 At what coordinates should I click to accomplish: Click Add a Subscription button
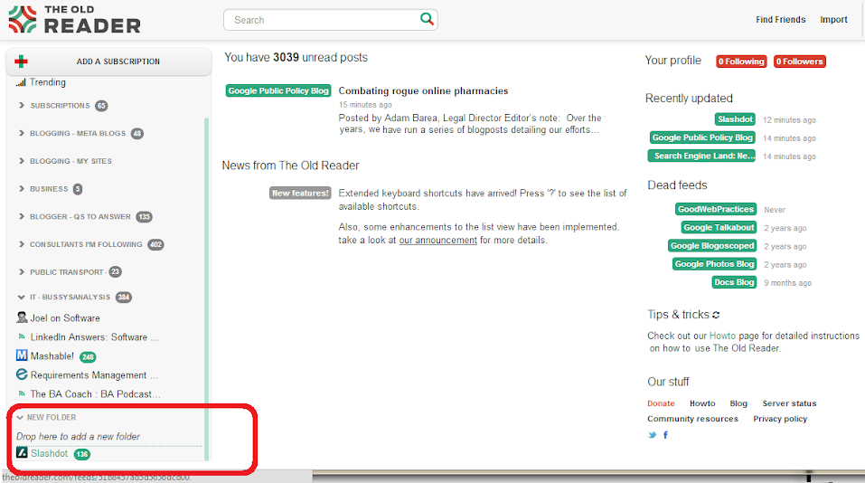pyautogui.click(x=108, y=62)
